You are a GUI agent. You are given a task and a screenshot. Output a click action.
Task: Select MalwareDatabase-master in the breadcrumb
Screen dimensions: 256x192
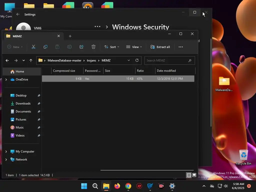pos(64,60)
